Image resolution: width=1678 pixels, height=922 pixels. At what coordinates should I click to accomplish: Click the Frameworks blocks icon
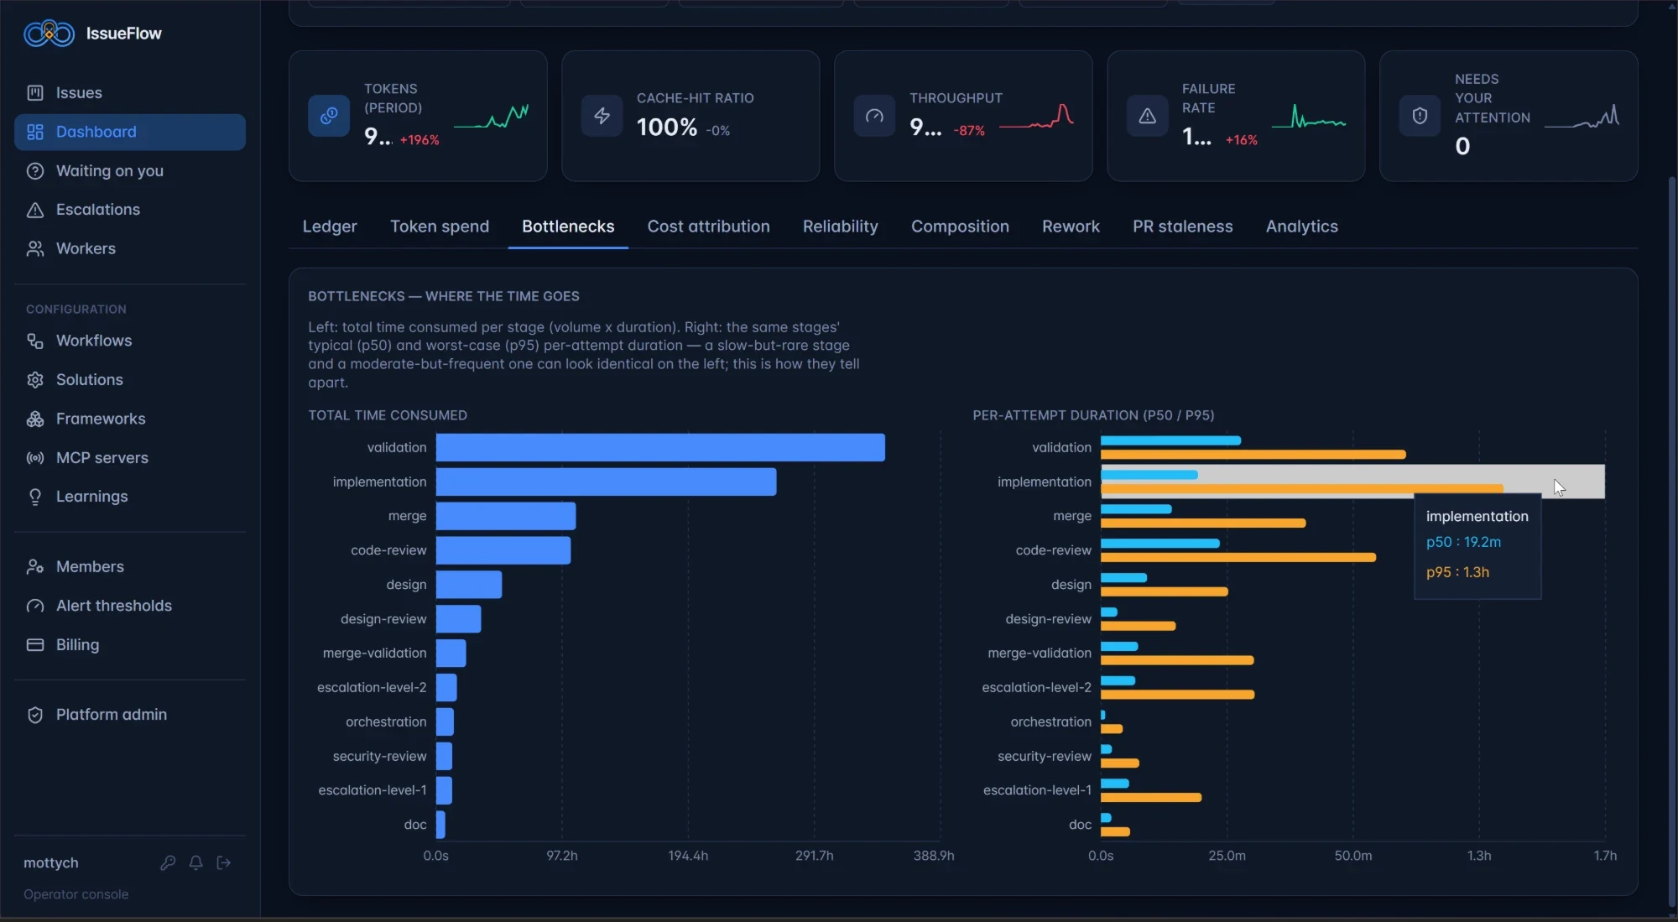point(35,419)
